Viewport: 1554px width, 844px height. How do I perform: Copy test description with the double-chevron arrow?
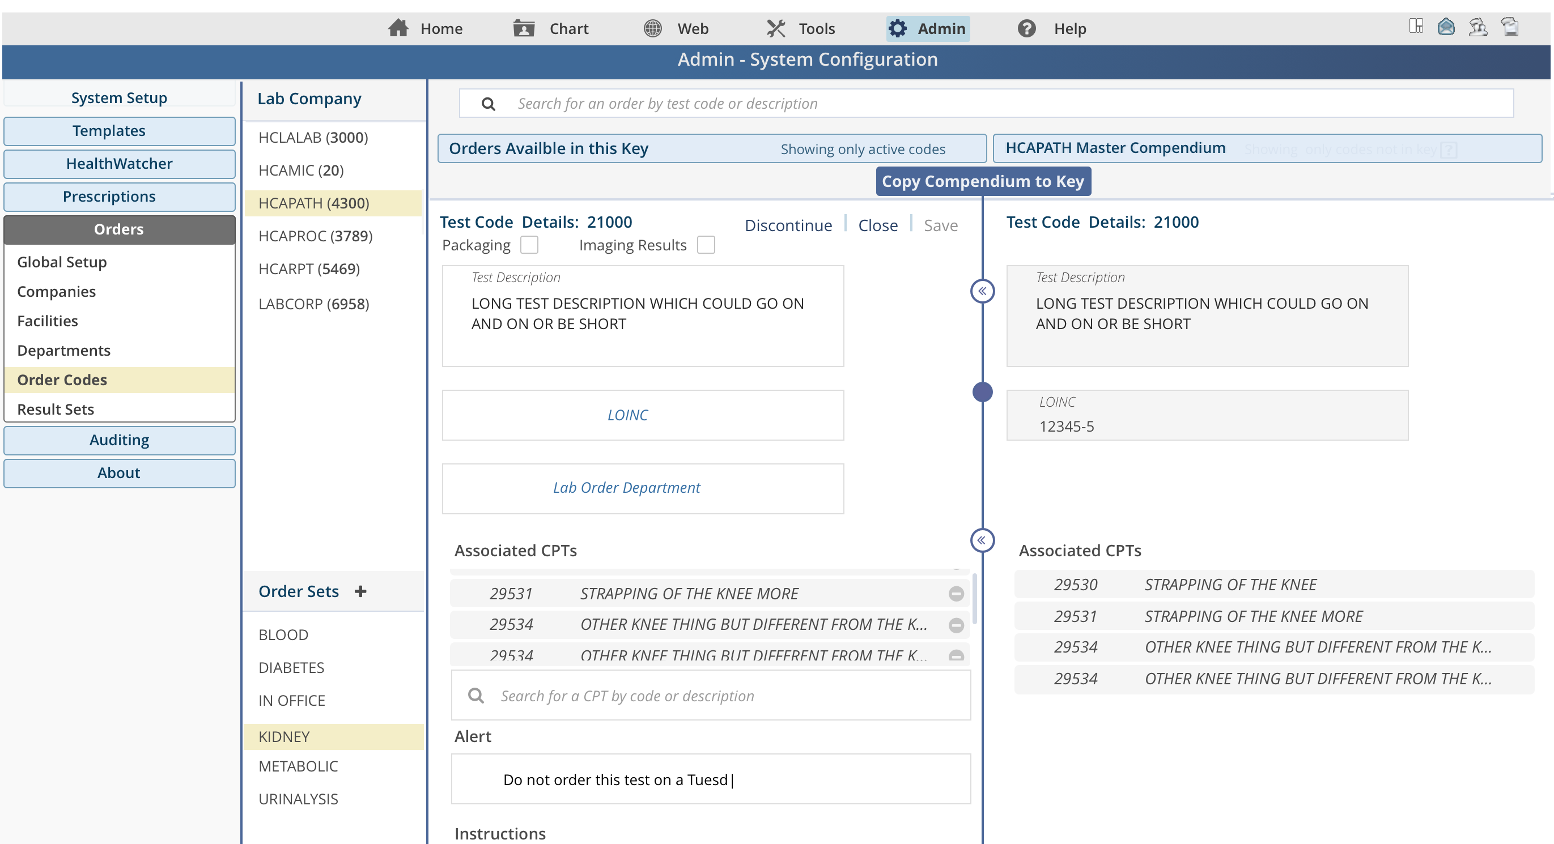(x=982, y=291)
